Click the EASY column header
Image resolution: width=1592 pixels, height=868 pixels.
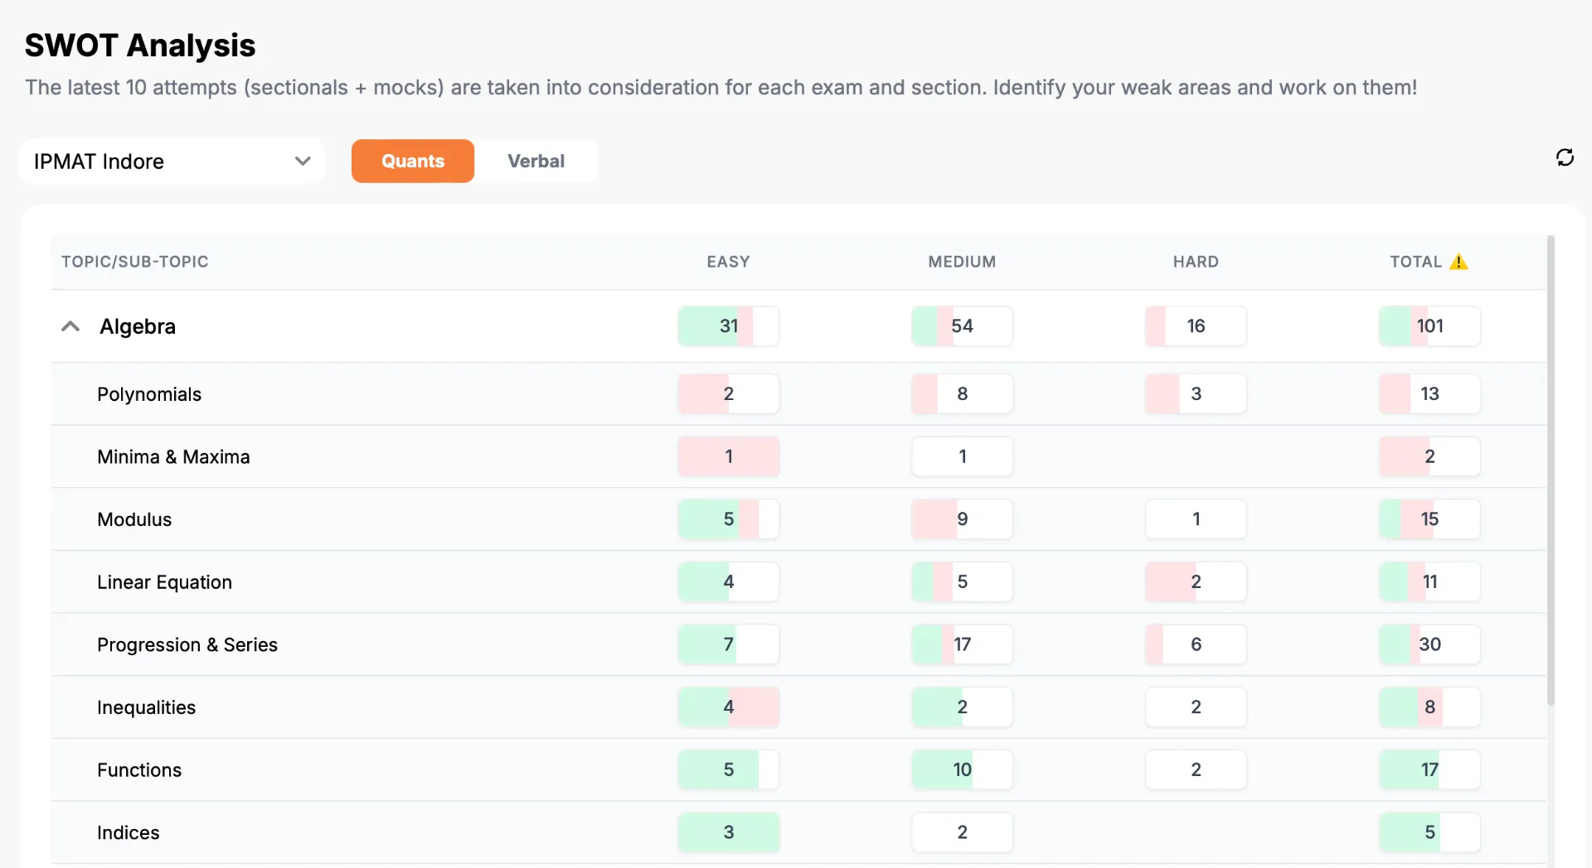tap(728, 262)
